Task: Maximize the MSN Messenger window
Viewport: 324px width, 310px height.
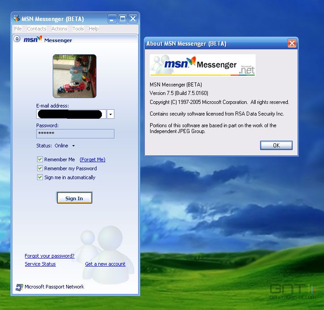Action: (x=122, y=19)
